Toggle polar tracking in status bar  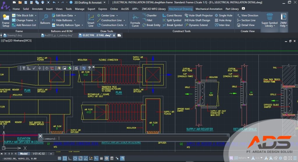pyautogui.click(x=75, y=159)
